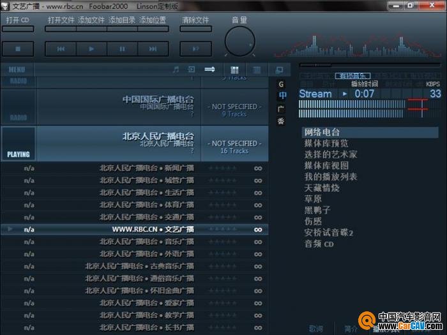447x335 pixels.
Task: Pause the current stream
Action: click(x=123, y=48)
